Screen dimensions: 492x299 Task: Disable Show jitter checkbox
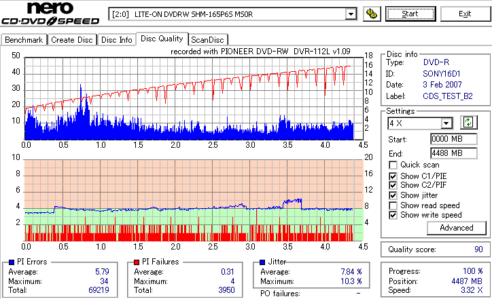[393, 195]
